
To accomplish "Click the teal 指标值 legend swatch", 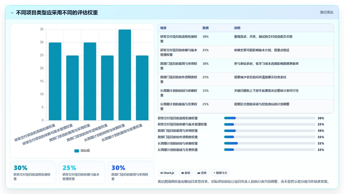I will click(77, 151).
